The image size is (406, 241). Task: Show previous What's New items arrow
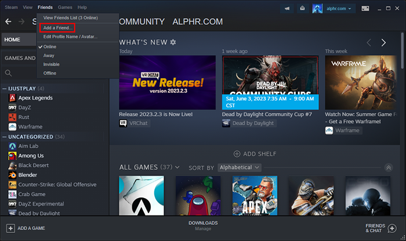[369, 42]
